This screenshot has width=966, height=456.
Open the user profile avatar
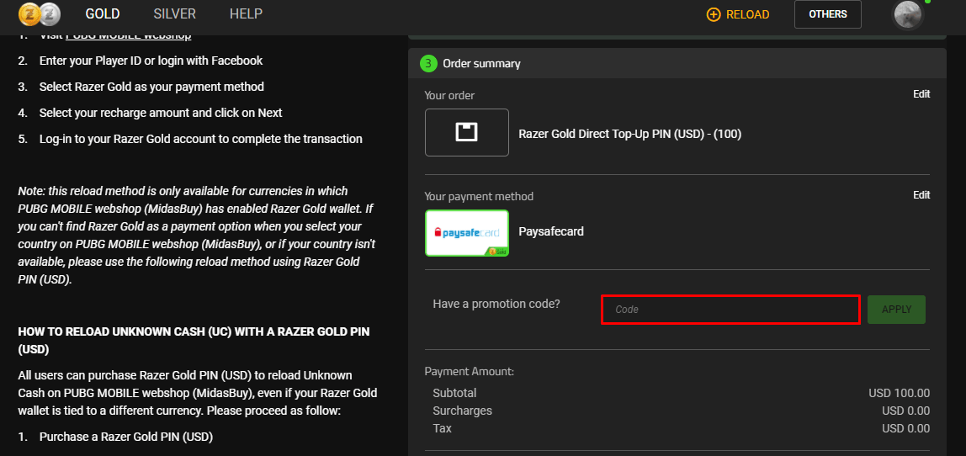point(907,14)
